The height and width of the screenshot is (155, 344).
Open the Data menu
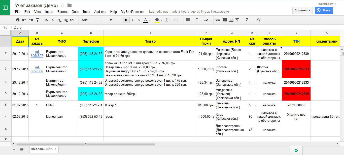pos(75,12)
